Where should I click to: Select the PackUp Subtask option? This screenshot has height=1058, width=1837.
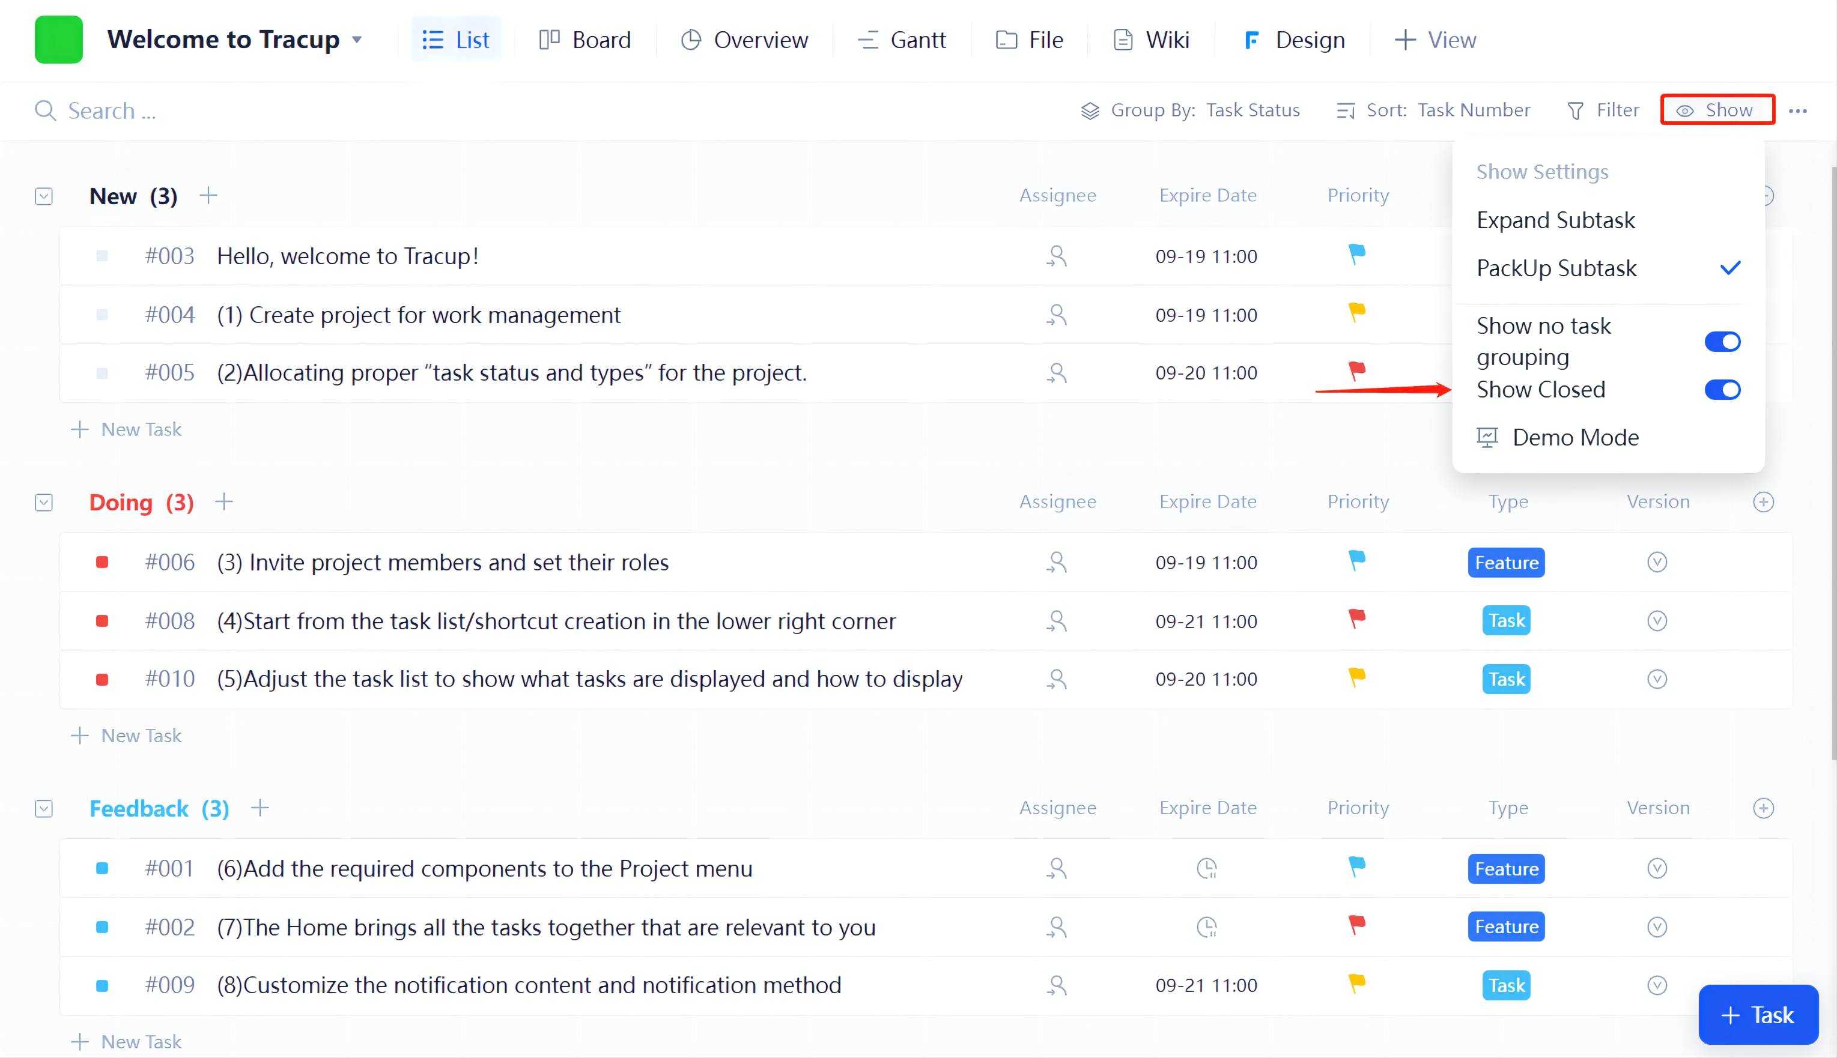(1556, 268)
